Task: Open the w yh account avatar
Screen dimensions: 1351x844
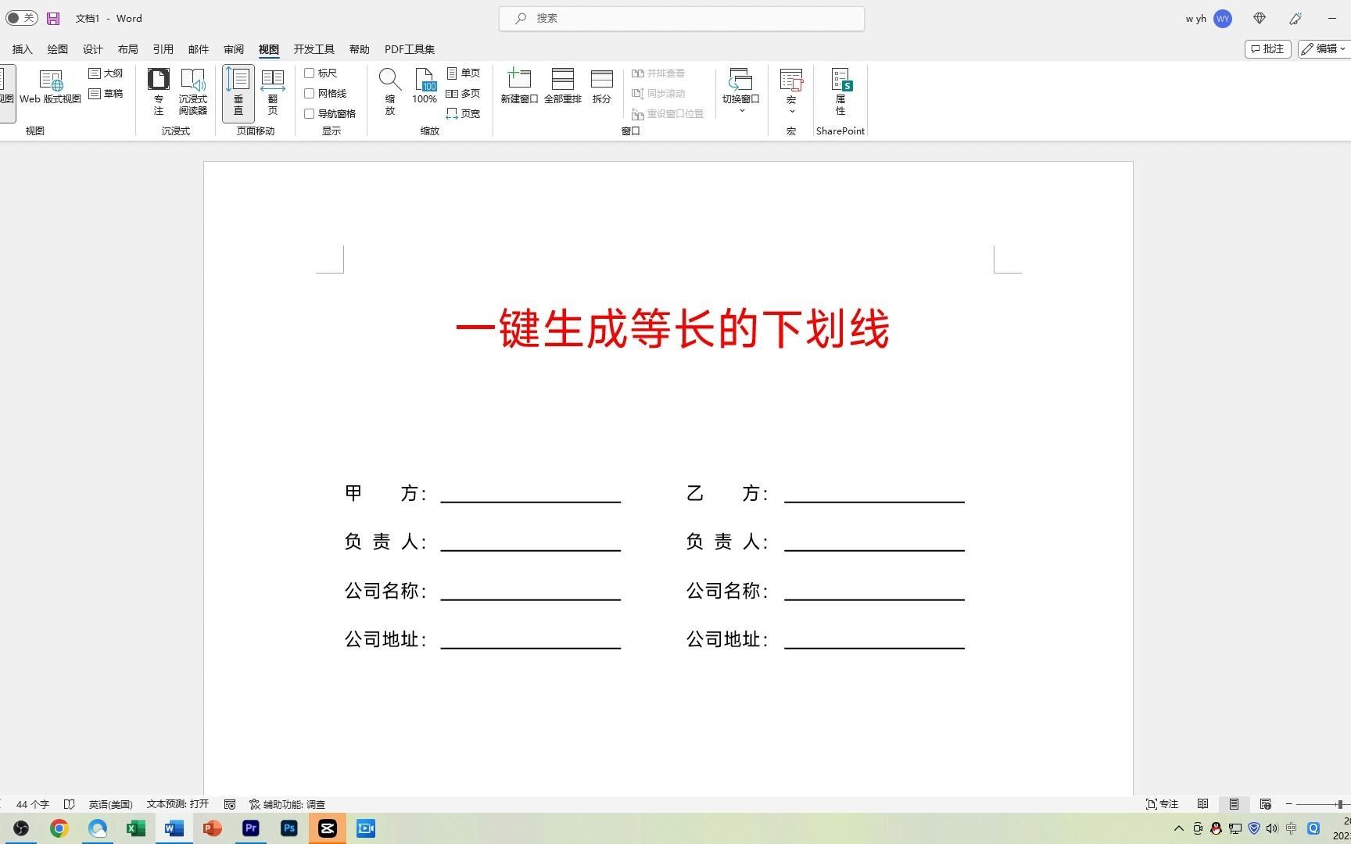Action: (1223, 19)
